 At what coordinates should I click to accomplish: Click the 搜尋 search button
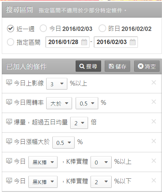[x=88, y=66]
